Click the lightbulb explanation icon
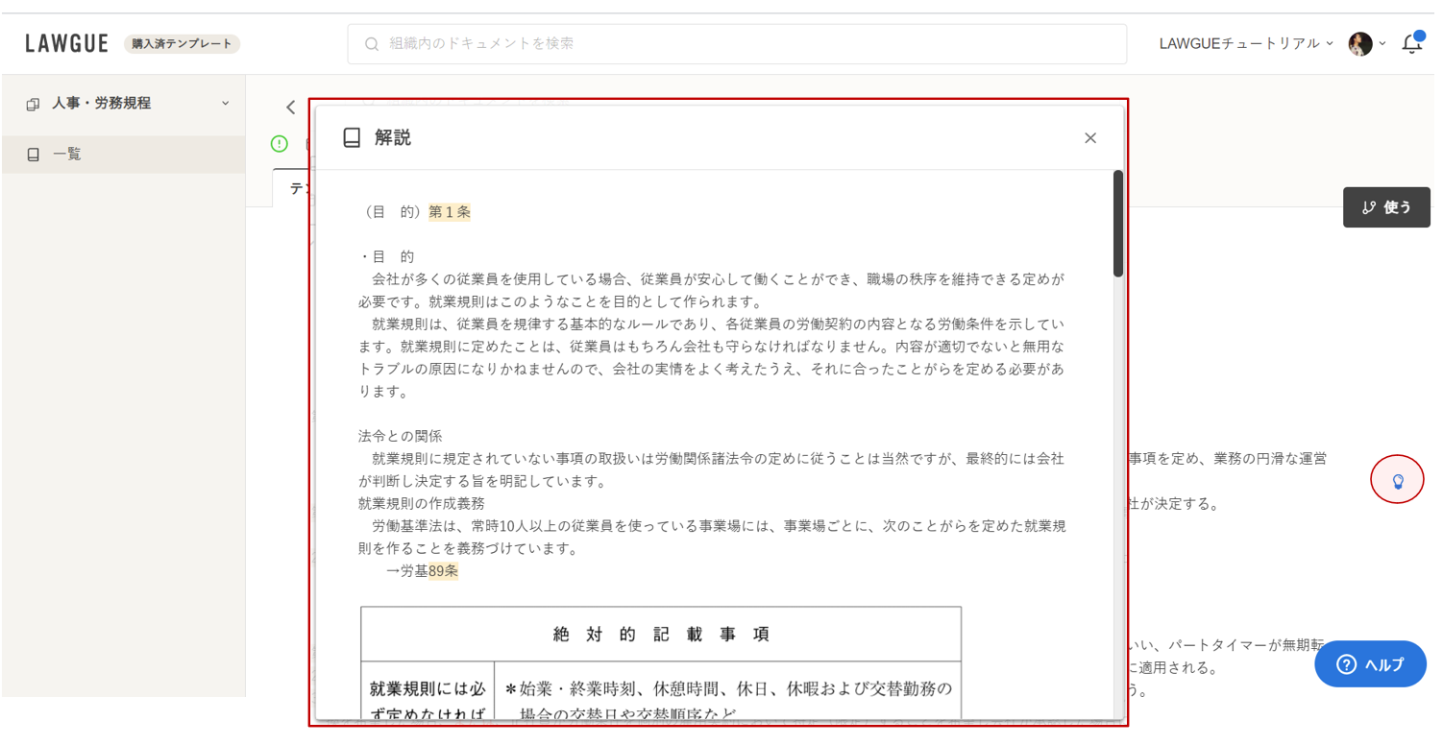Screen dimensions: 1443x745 coord(1398,480)
